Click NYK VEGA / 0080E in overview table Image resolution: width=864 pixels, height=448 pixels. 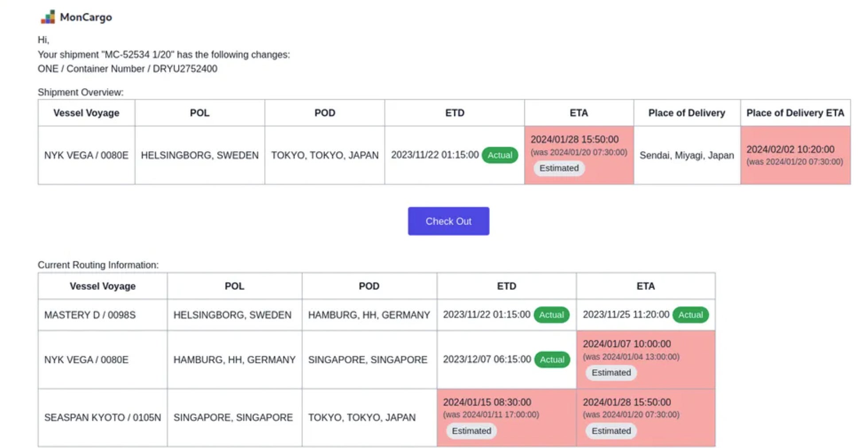tap(86, 155)
